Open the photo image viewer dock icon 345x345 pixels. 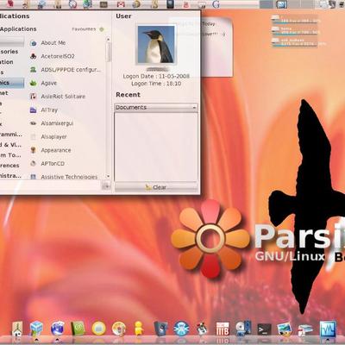pos(285,329)
